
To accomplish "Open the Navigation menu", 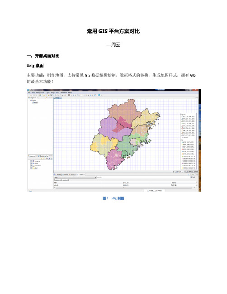I will (40, 92).
